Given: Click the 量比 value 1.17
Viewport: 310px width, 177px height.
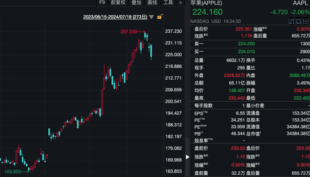Looking at the screenshot, I should coord(306,68).
